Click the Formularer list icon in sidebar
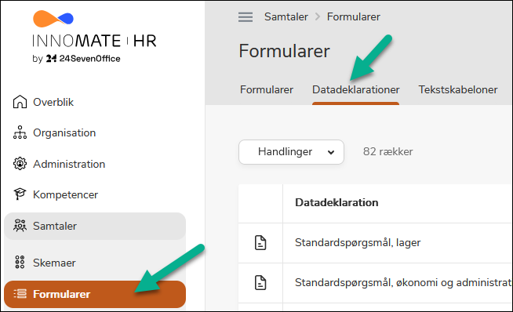 [20, 294]
